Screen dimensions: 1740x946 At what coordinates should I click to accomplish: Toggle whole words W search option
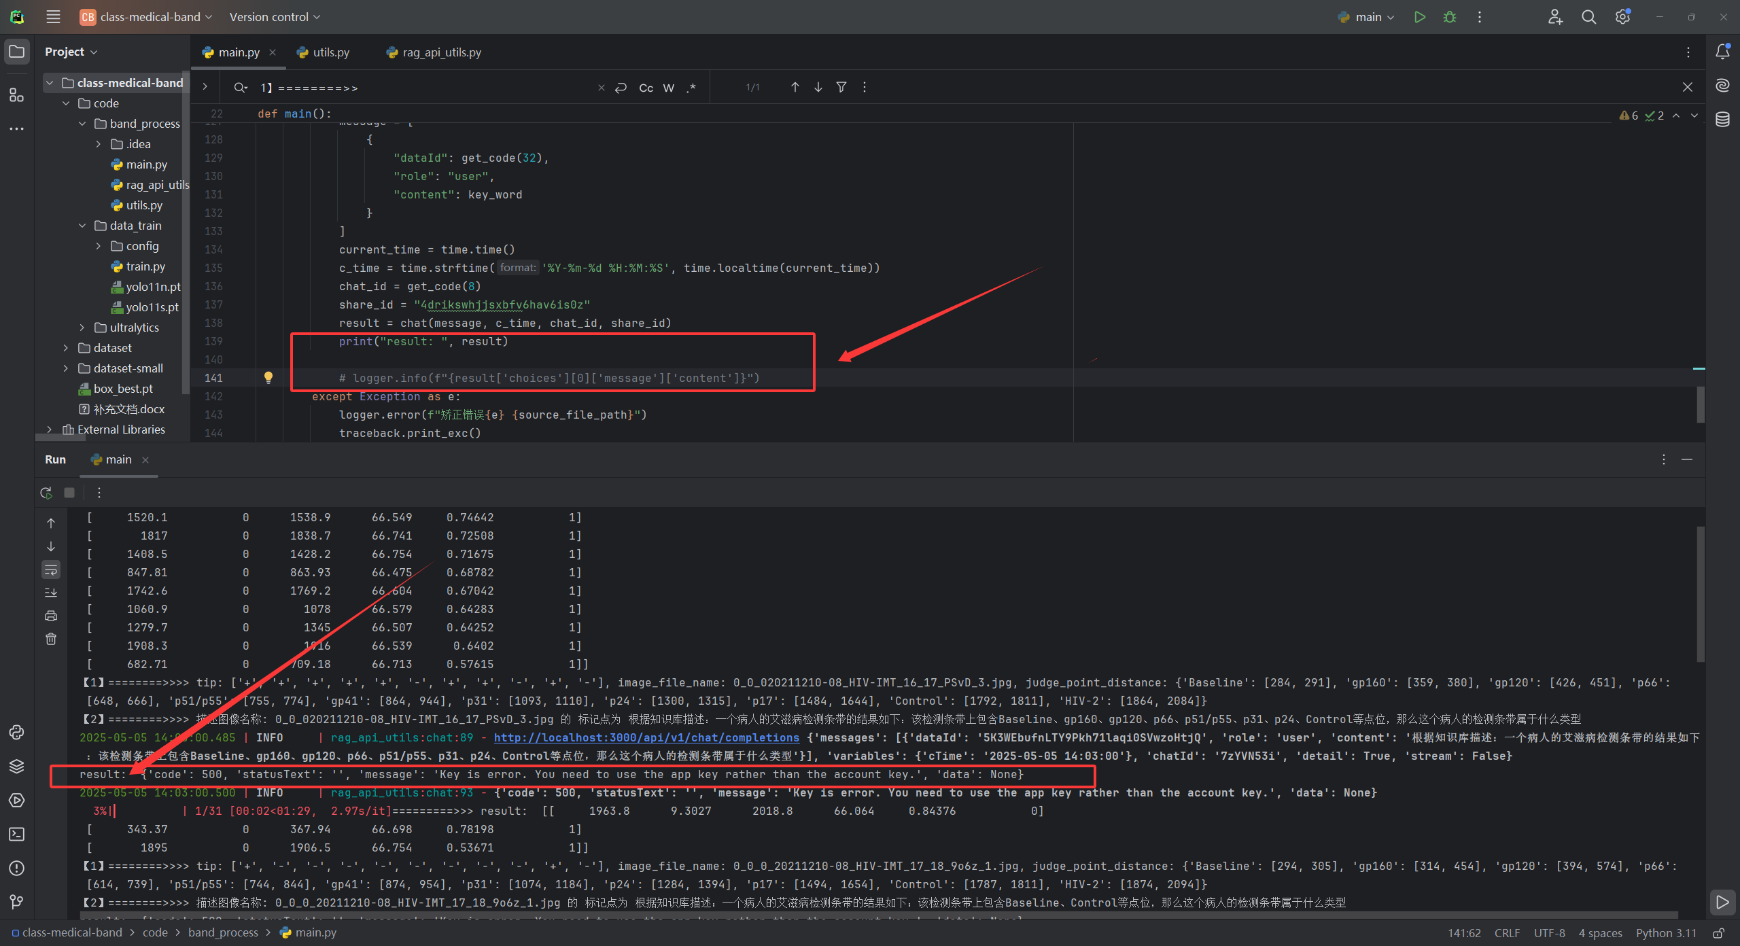669,88
